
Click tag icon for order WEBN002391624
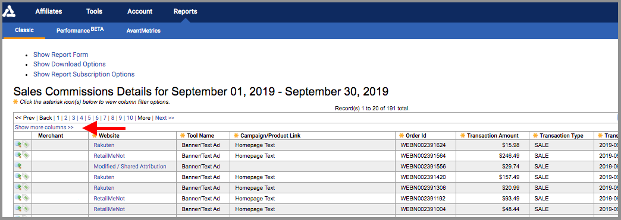pyautogui.click(x=26, y=145)
